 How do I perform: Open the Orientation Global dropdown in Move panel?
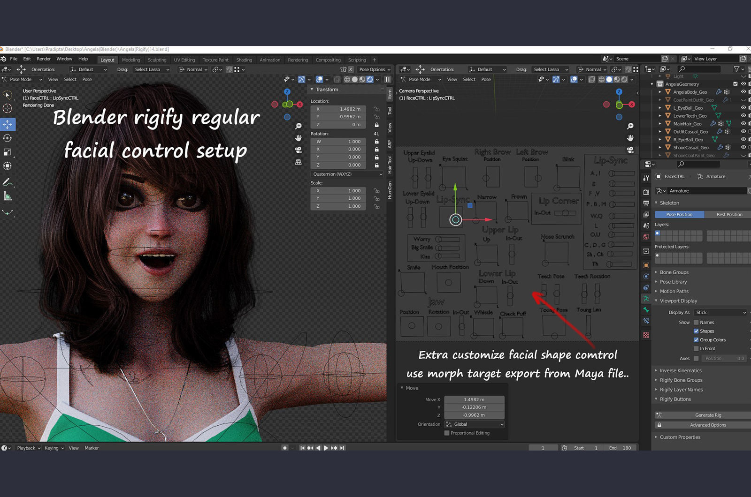[x=475, y=424]
